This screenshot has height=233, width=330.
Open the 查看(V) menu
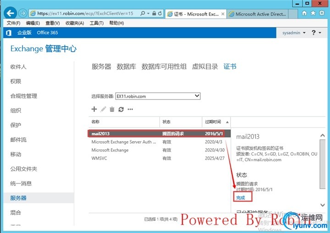coord(53,23)
